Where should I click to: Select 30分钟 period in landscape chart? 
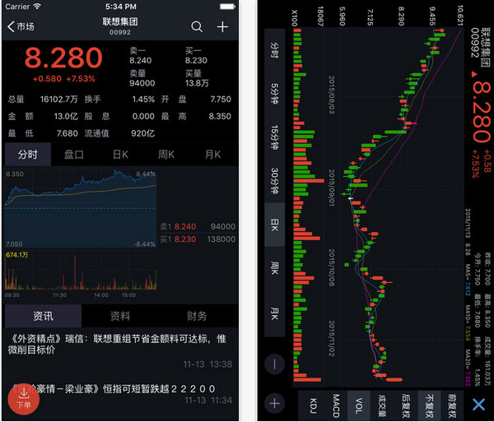pos(274,181)
